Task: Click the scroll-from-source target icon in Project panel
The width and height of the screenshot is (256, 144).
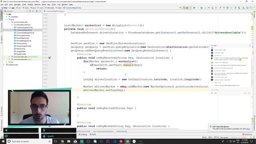Action: [x=30, y=11]
